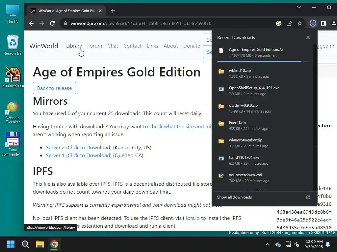Close the Recent Downloads popup
This screenshot has height=252, width=337.
(x=308, y=37)
